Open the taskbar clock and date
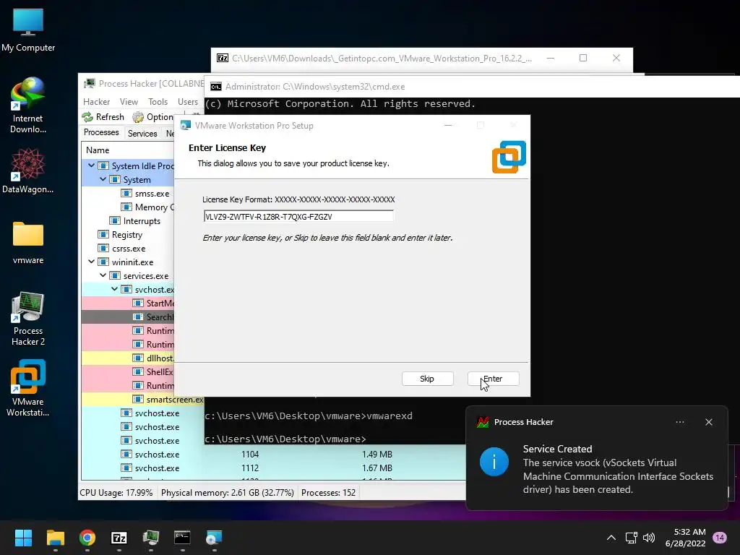 685,538
